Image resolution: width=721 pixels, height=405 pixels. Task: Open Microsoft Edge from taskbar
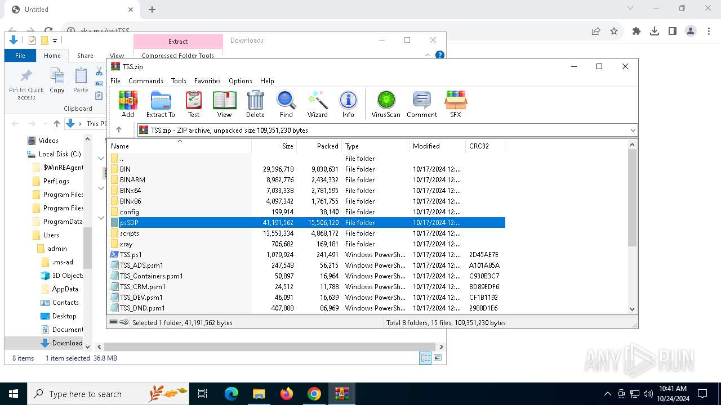pyautogui.click(x=232, y=394)
